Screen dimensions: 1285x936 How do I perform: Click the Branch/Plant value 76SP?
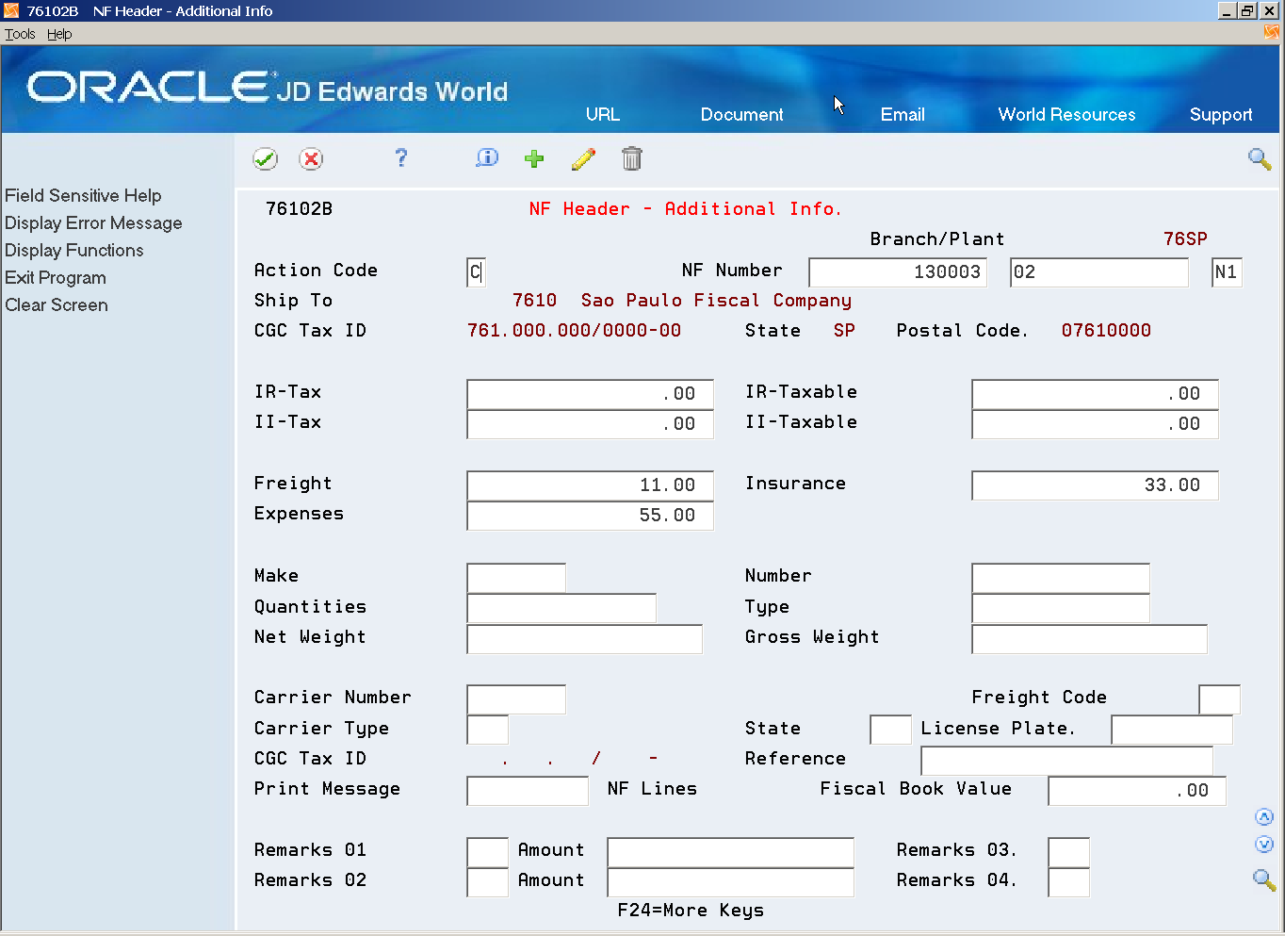coord(1185,238)
